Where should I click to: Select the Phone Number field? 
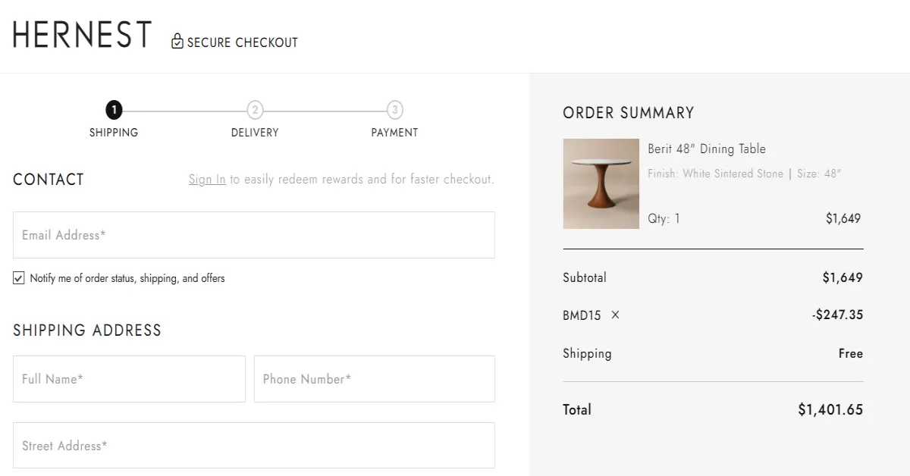(374, 379)
